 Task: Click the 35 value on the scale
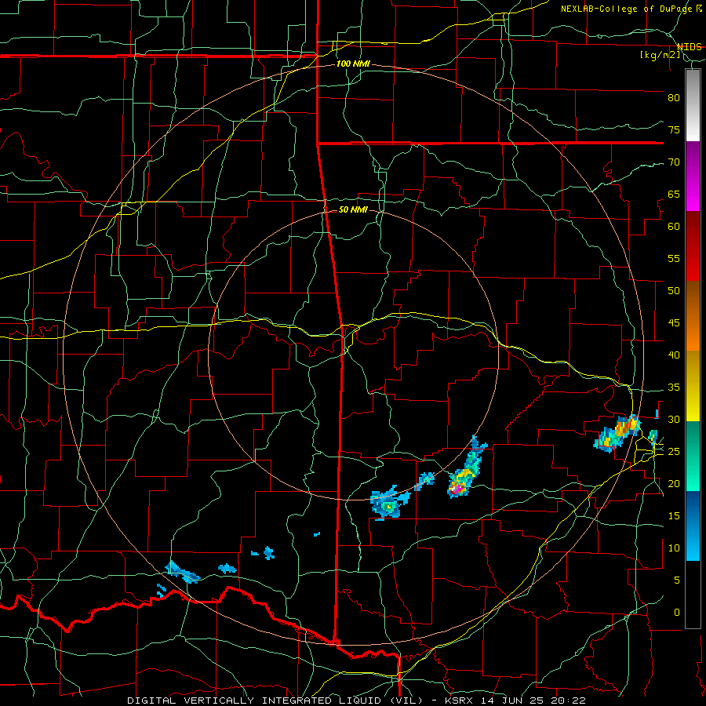pos(674,388)
